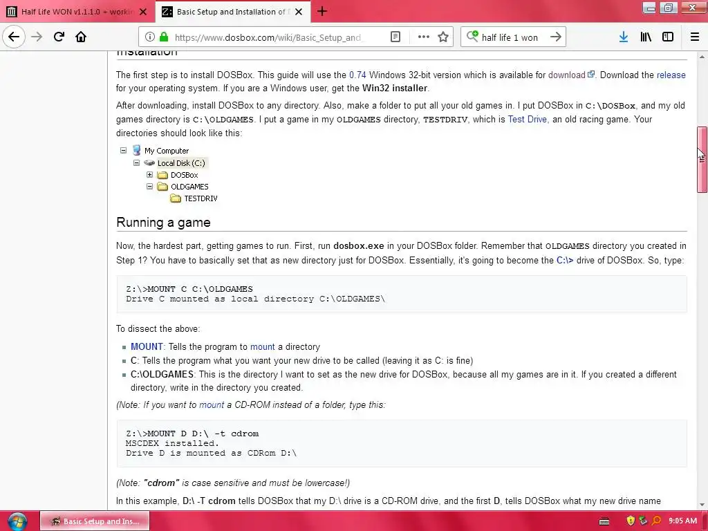Click the scrollbar down arrow
Image resolution: width=708 pixels, height=531 pixels.
pos(702,505)
